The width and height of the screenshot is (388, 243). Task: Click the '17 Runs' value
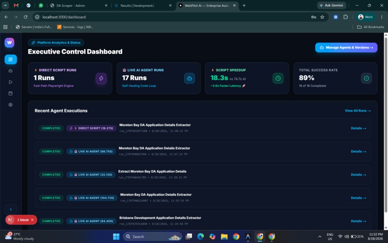[134, 78]
